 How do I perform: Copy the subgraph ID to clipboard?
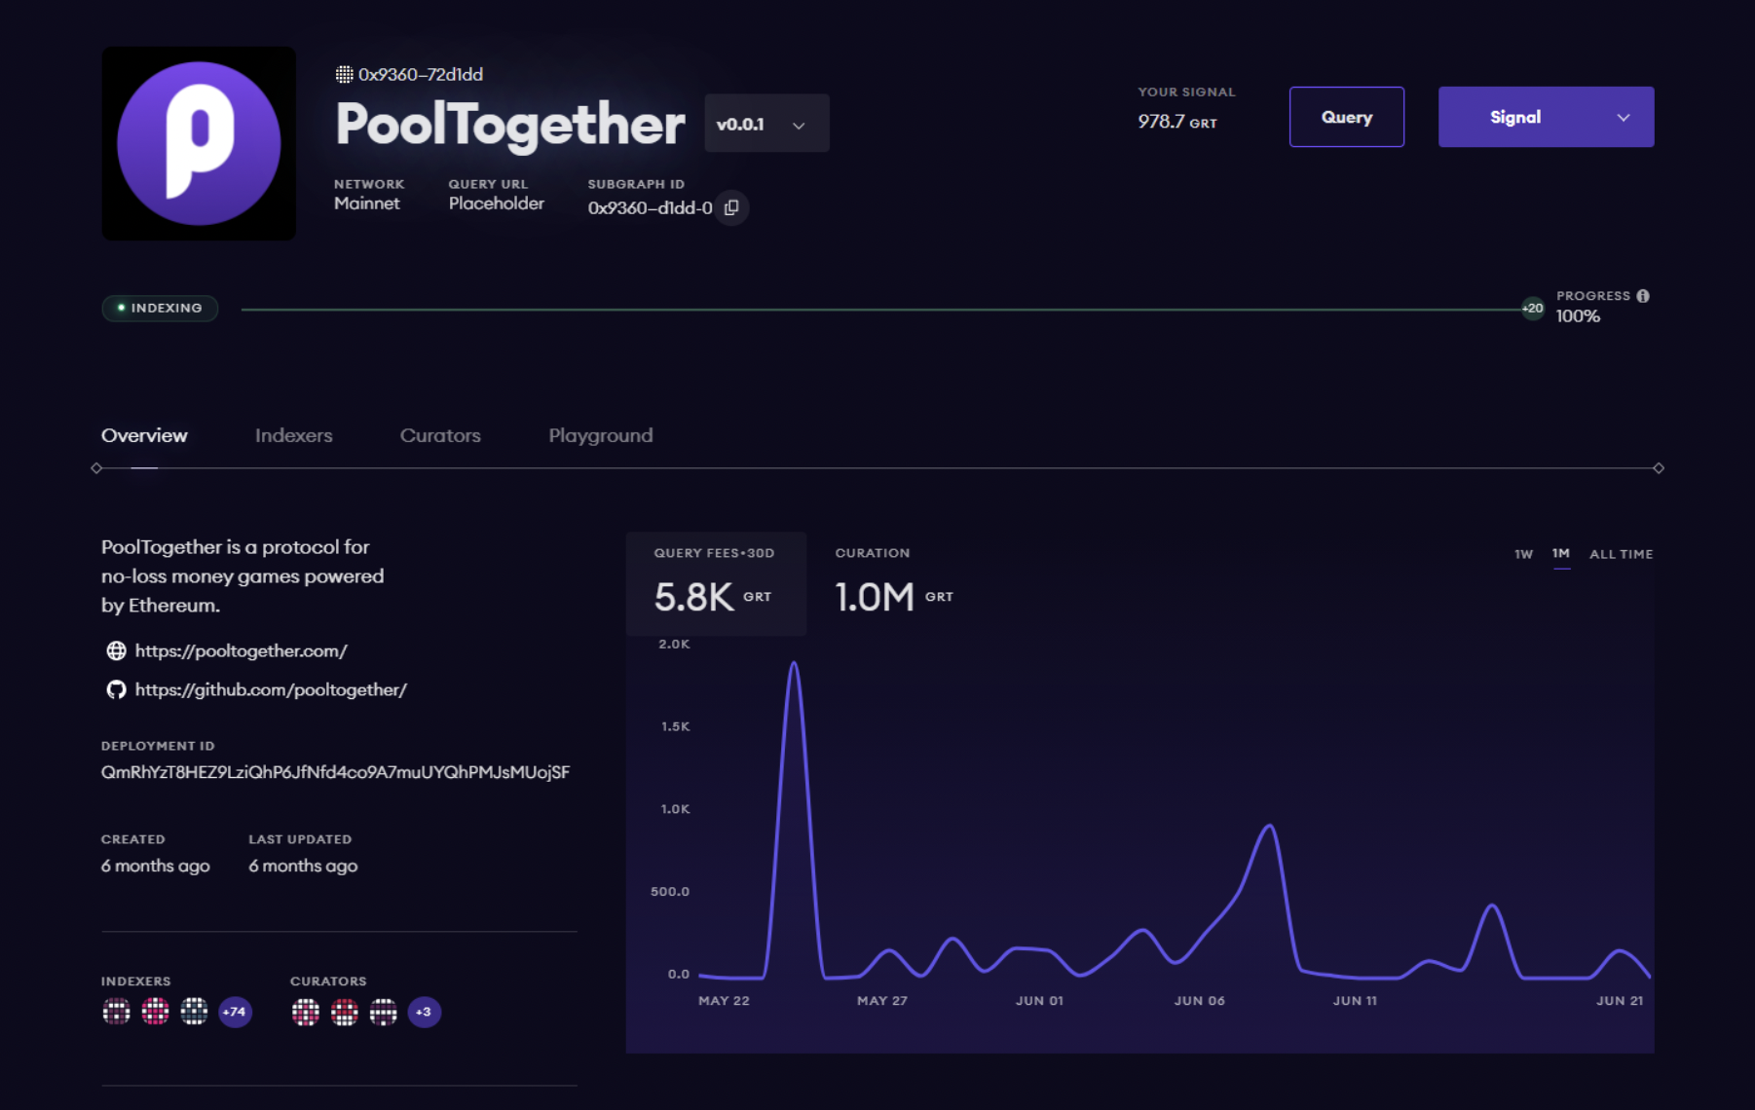[x=731, y=207]
